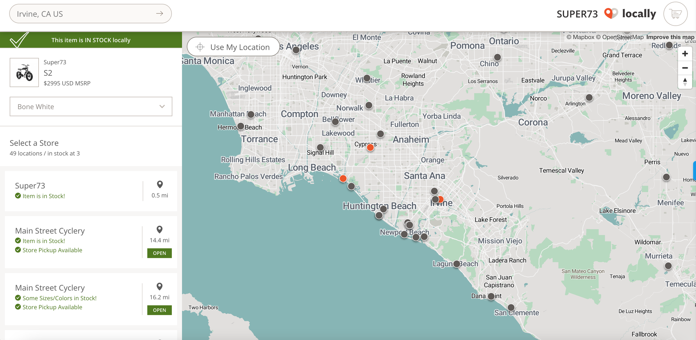
Task: Click the orange store marker near Cypress
Action: pos(370,147)
